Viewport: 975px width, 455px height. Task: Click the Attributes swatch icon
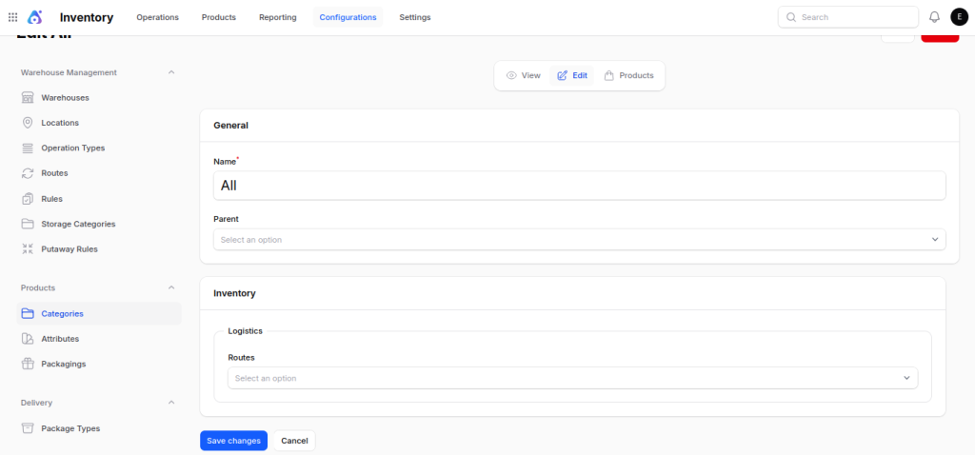pos(28,339)
